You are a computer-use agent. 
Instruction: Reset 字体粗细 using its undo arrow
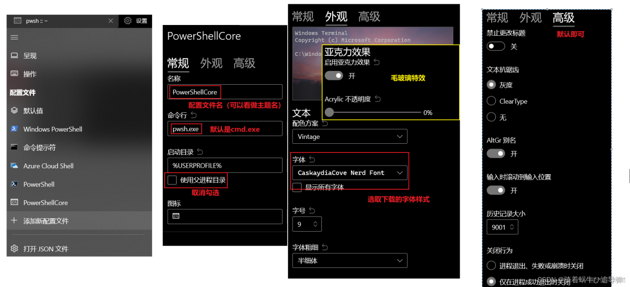click(325, 247)
